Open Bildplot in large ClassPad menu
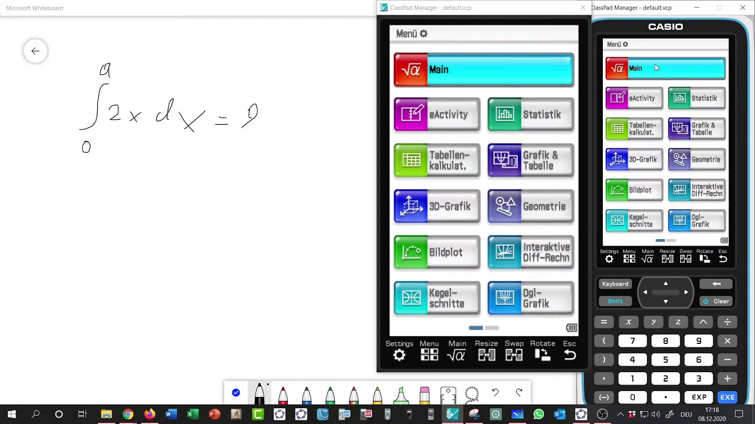 pyautogui.click(x=436, y=252)
